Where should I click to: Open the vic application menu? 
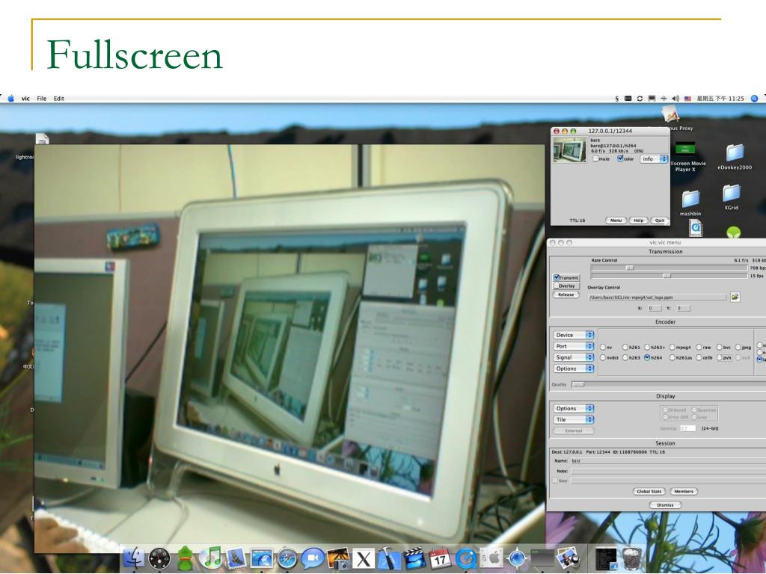pyautogui.click(x=25, y=98)
